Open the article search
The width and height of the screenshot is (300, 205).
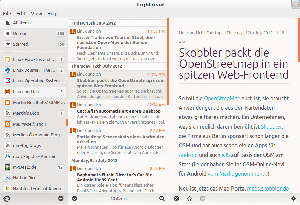pos(162,199)
